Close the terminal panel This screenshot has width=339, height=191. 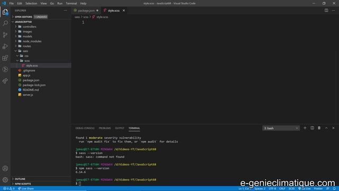pyautogui.click(x=333, y=128)
